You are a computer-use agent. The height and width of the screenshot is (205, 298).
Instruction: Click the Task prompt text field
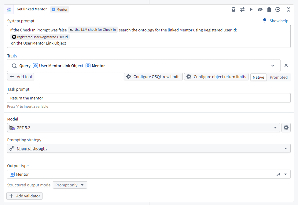[149, 98]
